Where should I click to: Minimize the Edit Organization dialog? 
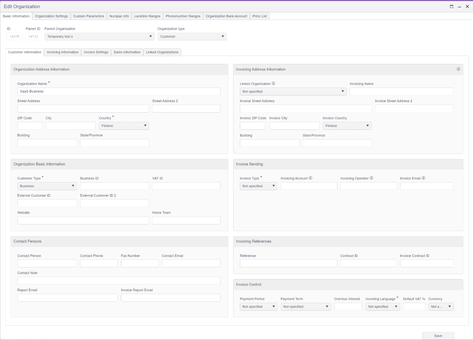click(x=459, y=6)
